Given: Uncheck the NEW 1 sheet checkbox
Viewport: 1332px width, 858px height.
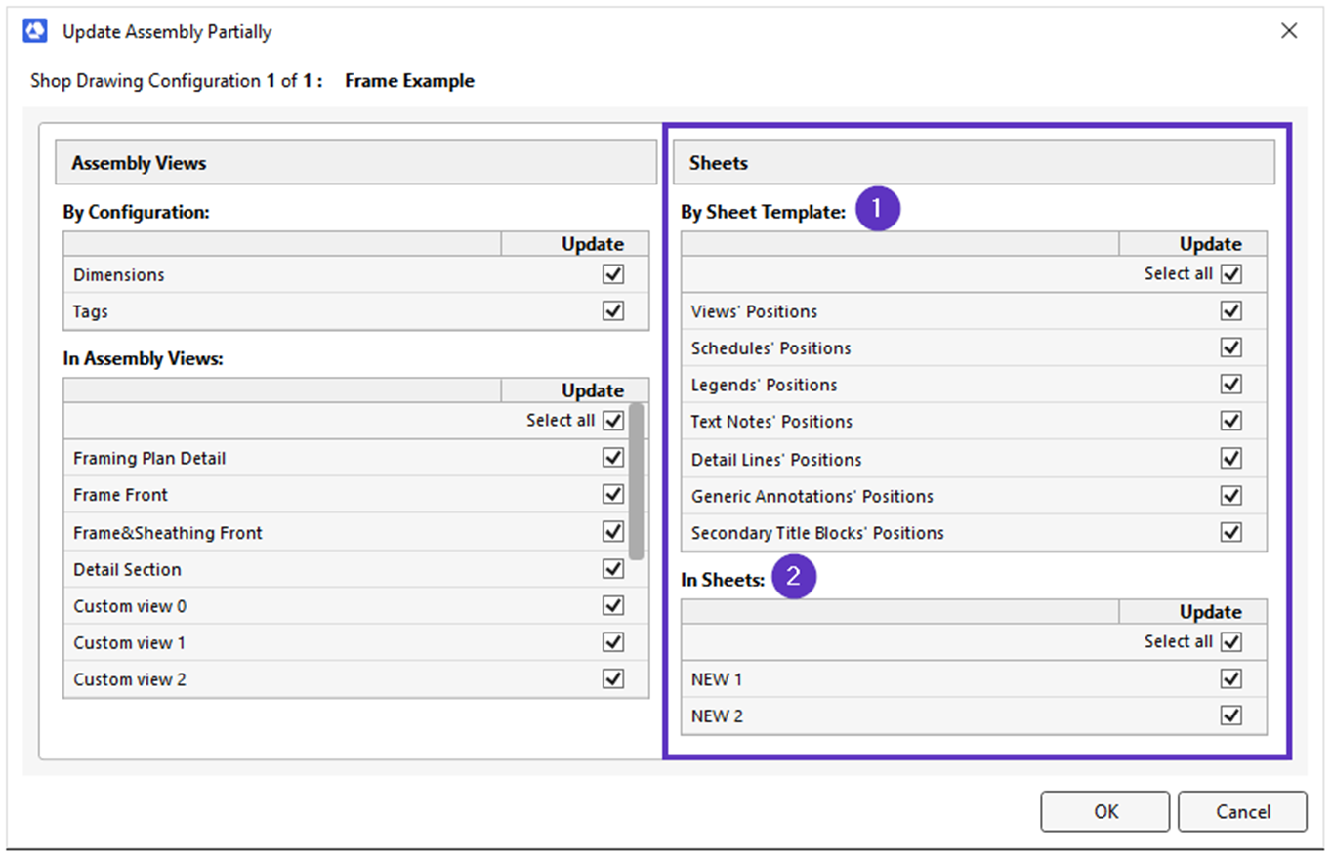Looking at the screenshot, I should tap(1231, 679).
